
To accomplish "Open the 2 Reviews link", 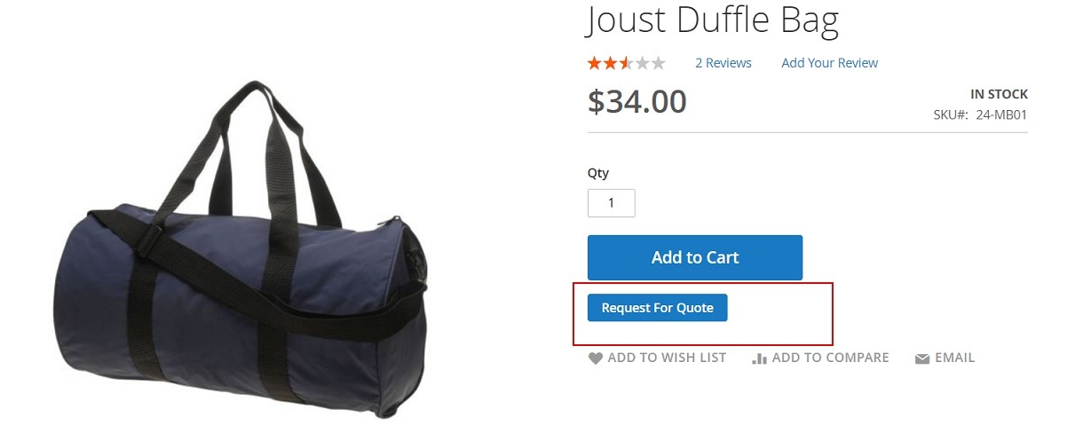I will 723,63.
